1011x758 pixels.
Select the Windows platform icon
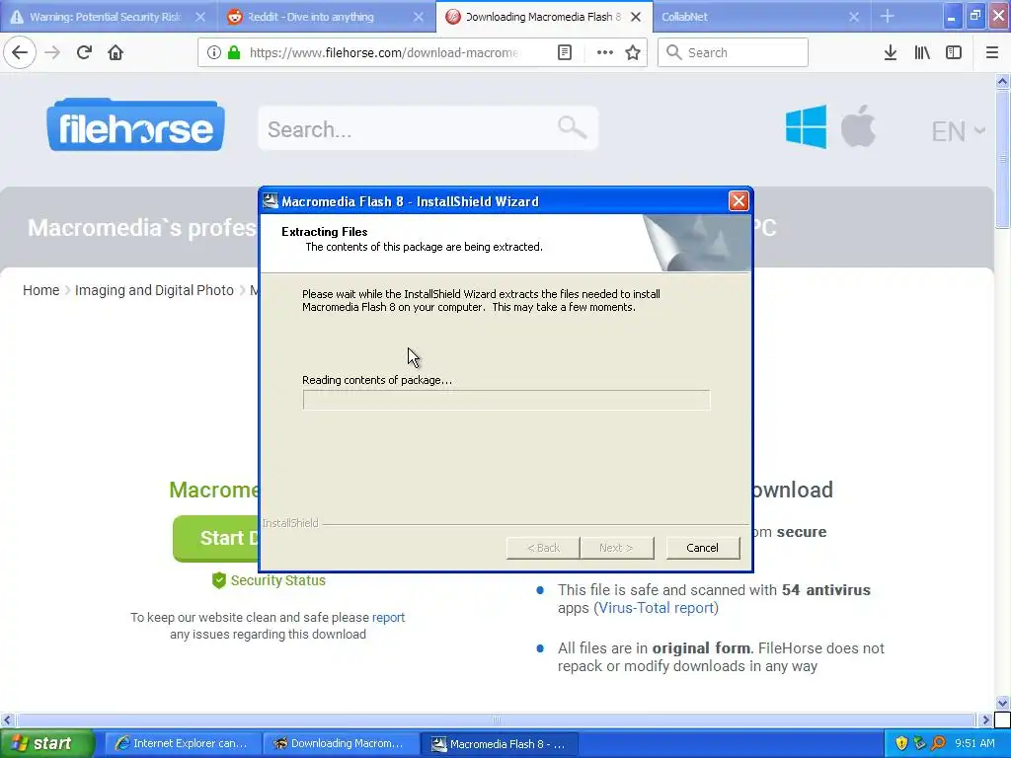click(x=806, y=126)
